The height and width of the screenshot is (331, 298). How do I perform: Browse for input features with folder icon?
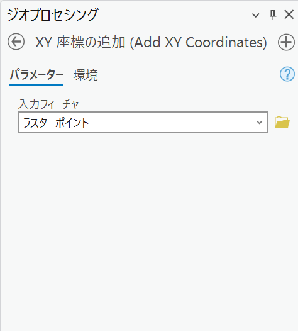[282, 122]
